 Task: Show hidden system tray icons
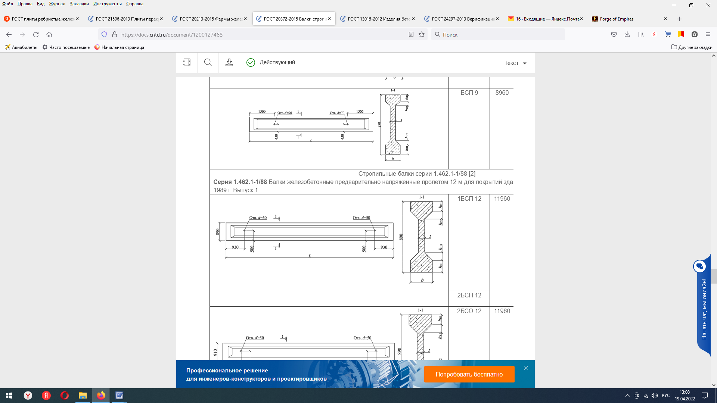(x=628, y=396)
